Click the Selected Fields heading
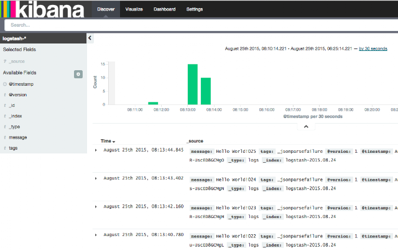 coord(19,50)
